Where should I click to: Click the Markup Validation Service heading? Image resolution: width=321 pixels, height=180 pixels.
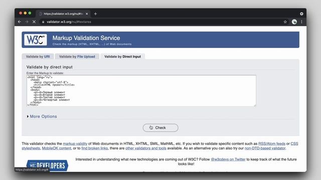86,38
